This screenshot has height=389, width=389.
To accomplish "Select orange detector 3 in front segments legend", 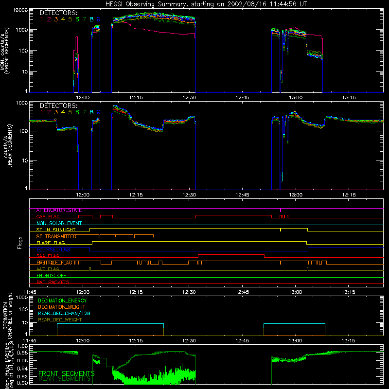I will pos(56,19).
